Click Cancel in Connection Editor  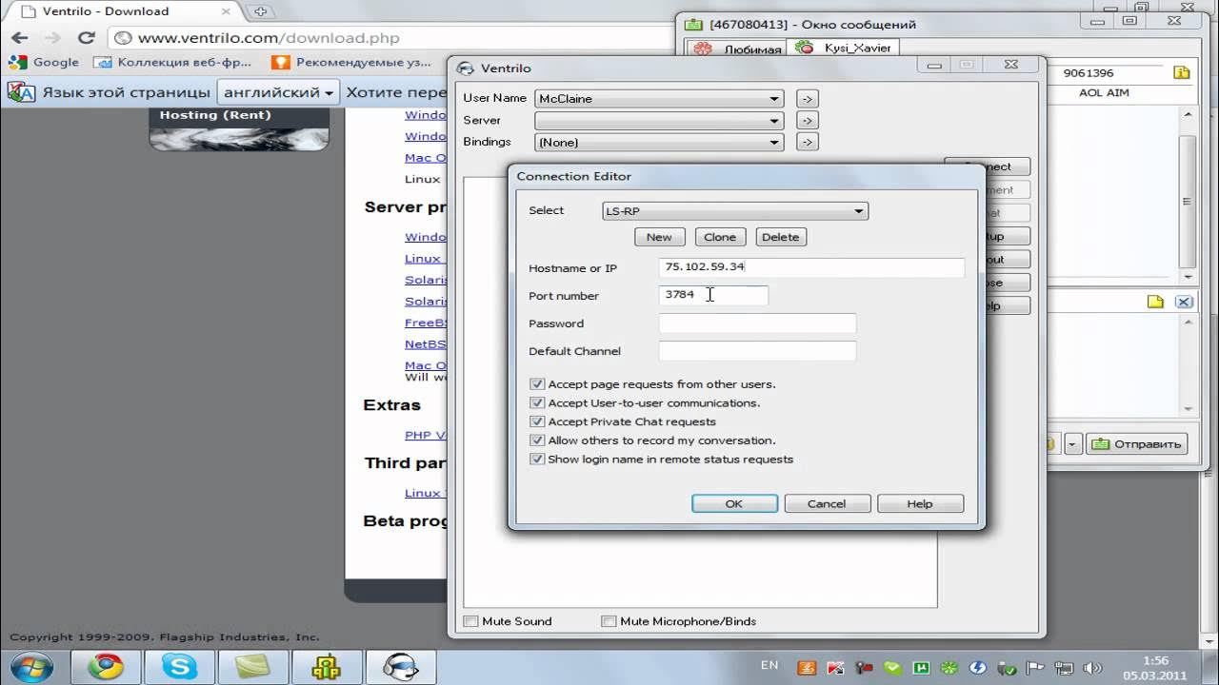click(827, 503)
